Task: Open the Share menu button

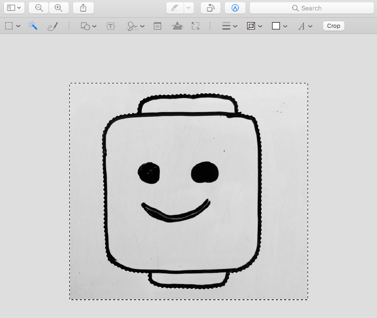Action: (x=83, y=8)
